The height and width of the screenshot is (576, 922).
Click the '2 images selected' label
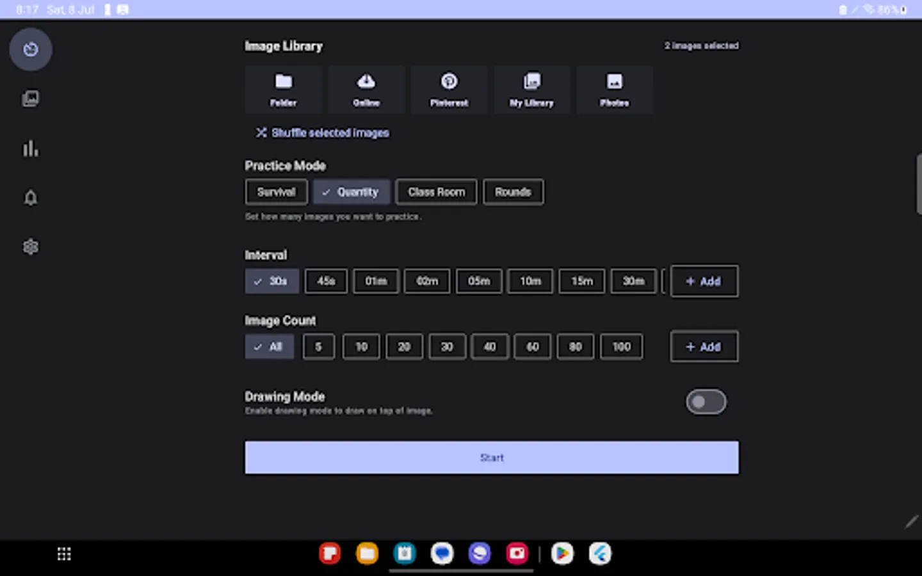(701, 45)
